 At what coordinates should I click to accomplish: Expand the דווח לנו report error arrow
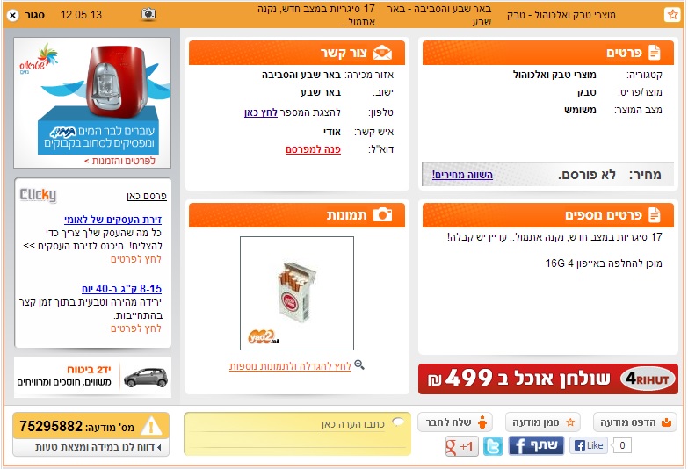[x=159, y=447]
